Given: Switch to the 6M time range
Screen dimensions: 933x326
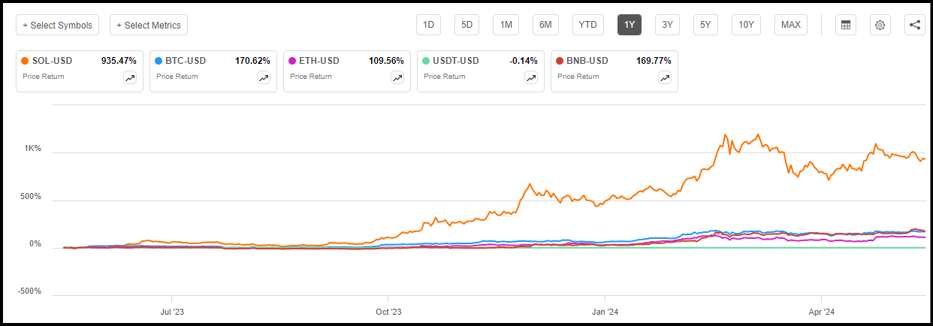Looking at the screenshot, I should coord(545,25).
